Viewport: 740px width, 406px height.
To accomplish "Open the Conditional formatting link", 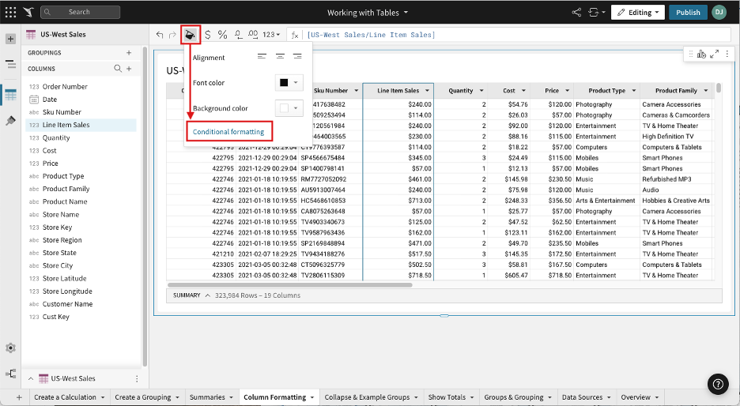I will tap(228, 131).
